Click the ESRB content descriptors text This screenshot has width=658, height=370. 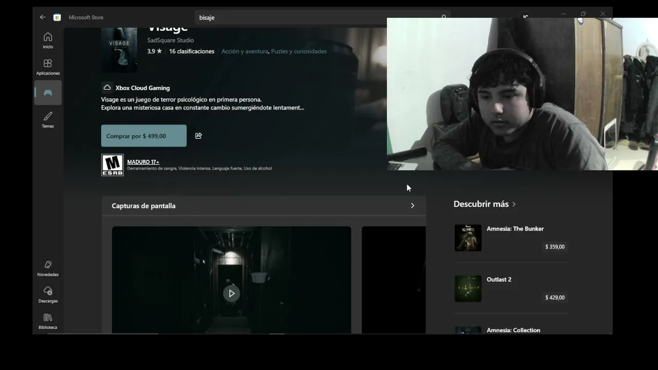coord(199,169)
